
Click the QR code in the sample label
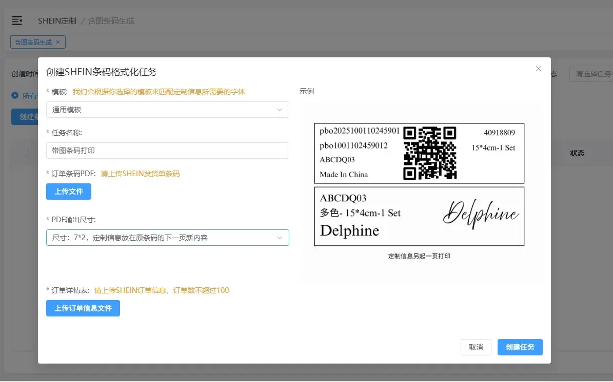[430, 153]
